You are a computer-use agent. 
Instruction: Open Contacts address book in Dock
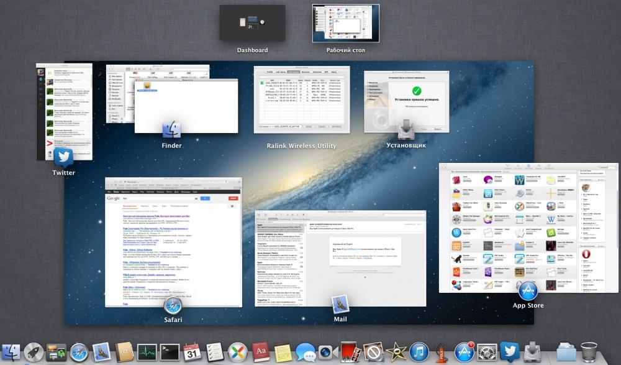tap(124, 353)
